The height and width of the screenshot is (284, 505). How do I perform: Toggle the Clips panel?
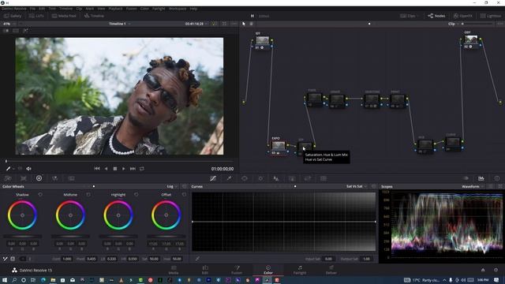coord(408,16)
